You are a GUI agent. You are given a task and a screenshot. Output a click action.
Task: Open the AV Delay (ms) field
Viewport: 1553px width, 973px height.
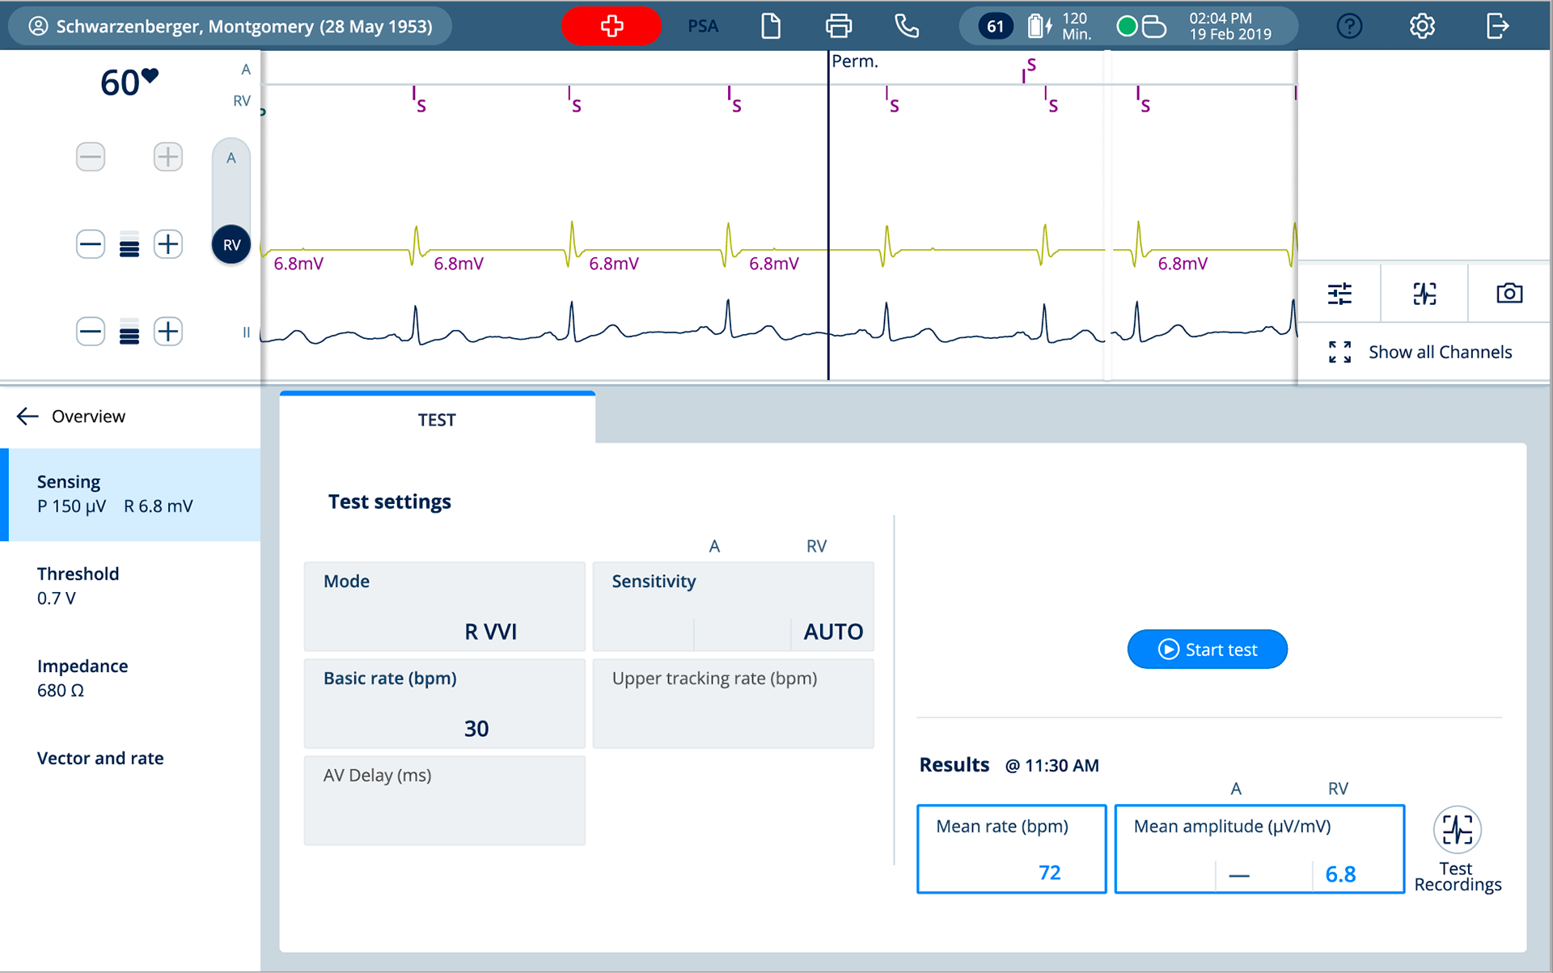(x=444, y=801)
